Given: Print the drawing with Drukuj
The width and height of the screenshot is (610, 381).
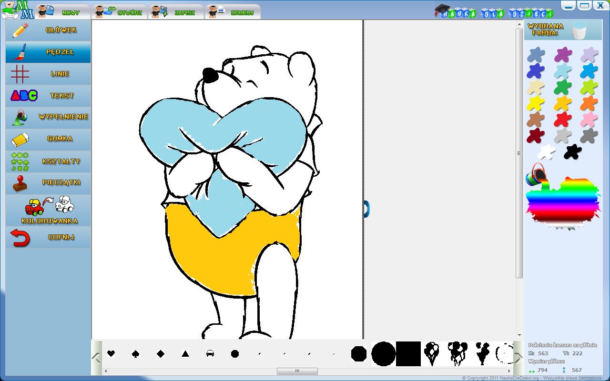Looking at the screenshot, I should (233, 12).
